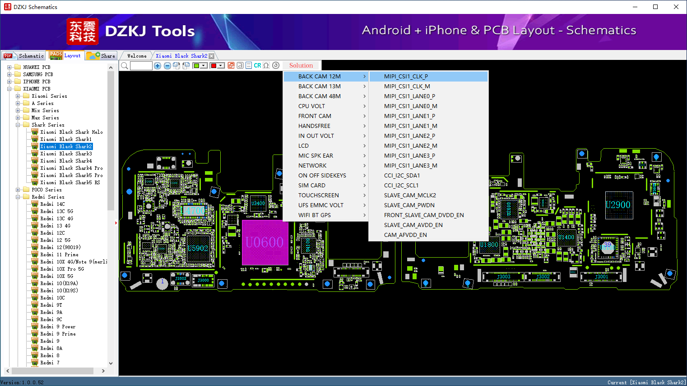687x386 pixels.
Task: Expand the POCO Series folder
Action: pyautogui.click(x=18, y=190)
